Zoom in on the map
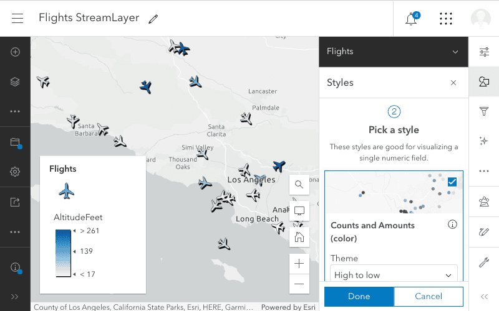The image size is (499, 311). pyautogui.click(x=299, y=264)
